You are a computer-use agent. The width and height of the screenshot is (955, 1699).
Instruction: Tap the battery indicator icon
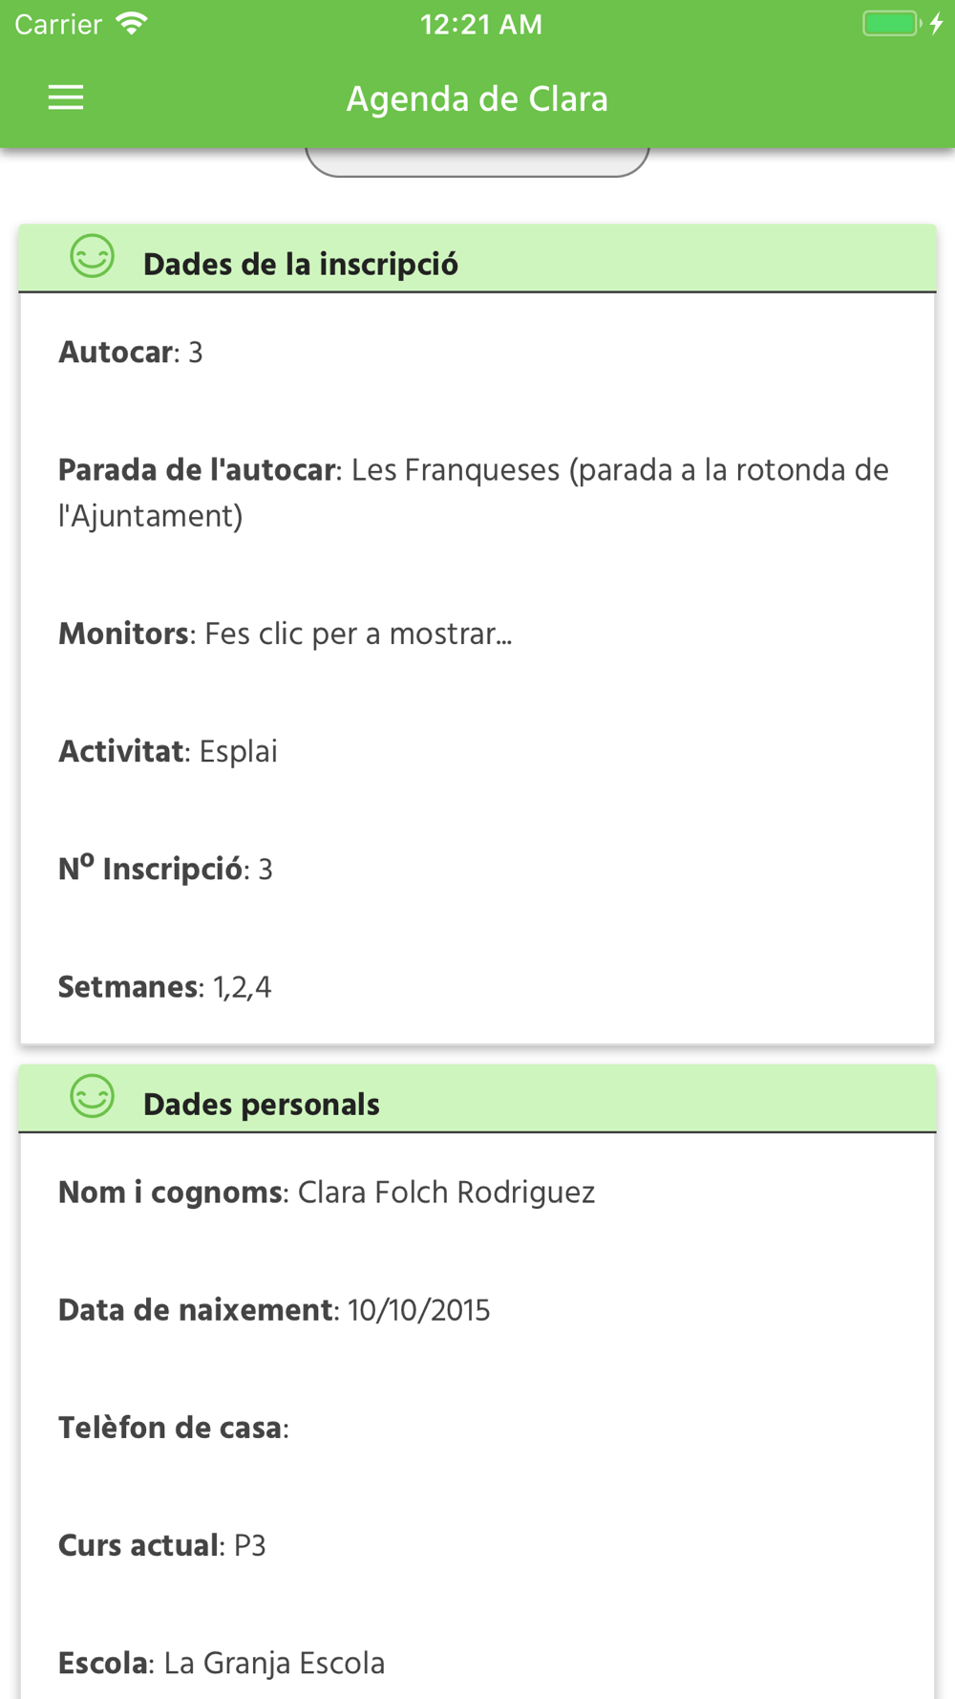pos(892,24)
